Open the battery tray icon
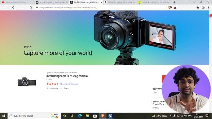This screenshot has height=119, width=212. [x=178, y=116]
